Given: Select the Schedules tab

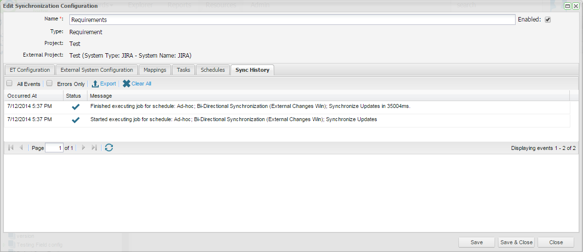Looking at the screenshot, I should (x=213, y=70).
